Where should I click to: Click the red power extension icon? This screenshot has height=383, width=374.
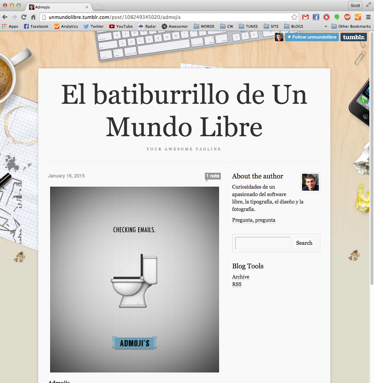(326, 17)
